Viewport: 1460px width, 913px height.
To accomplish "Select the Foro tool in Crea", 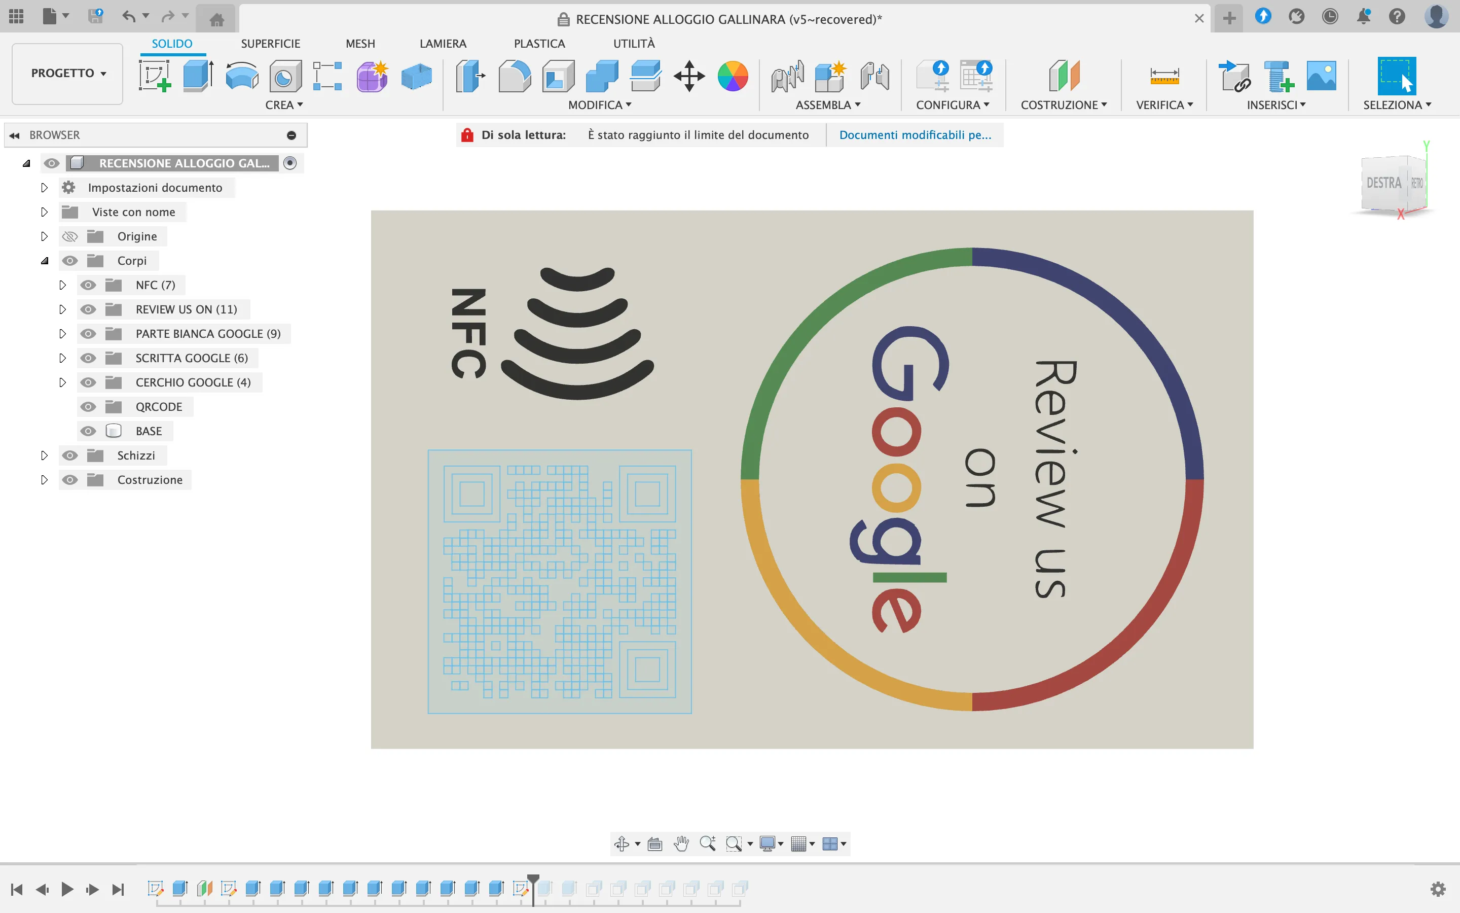I will [x=283, y=77].
